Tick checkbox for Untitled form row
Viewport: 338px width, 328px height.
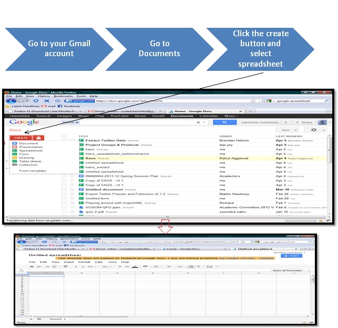coord(64,198)
